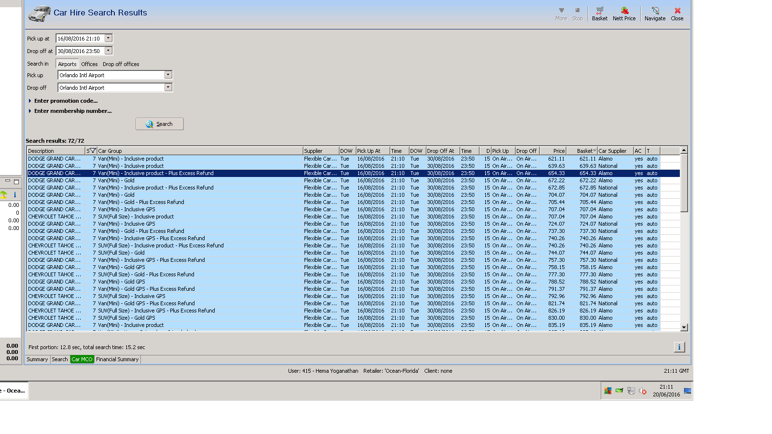Click the muted volume tray icon
The image size is (772, 434).
[643, 391]
